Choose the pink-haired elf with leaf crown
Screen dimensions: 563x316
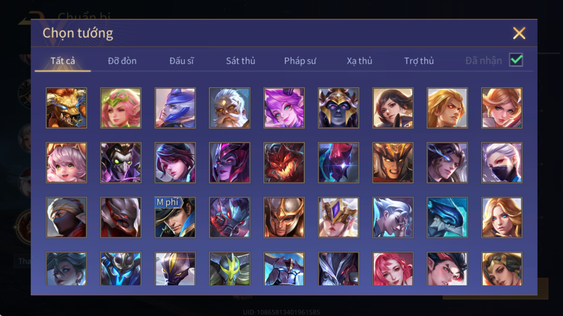tap(121, 108)
